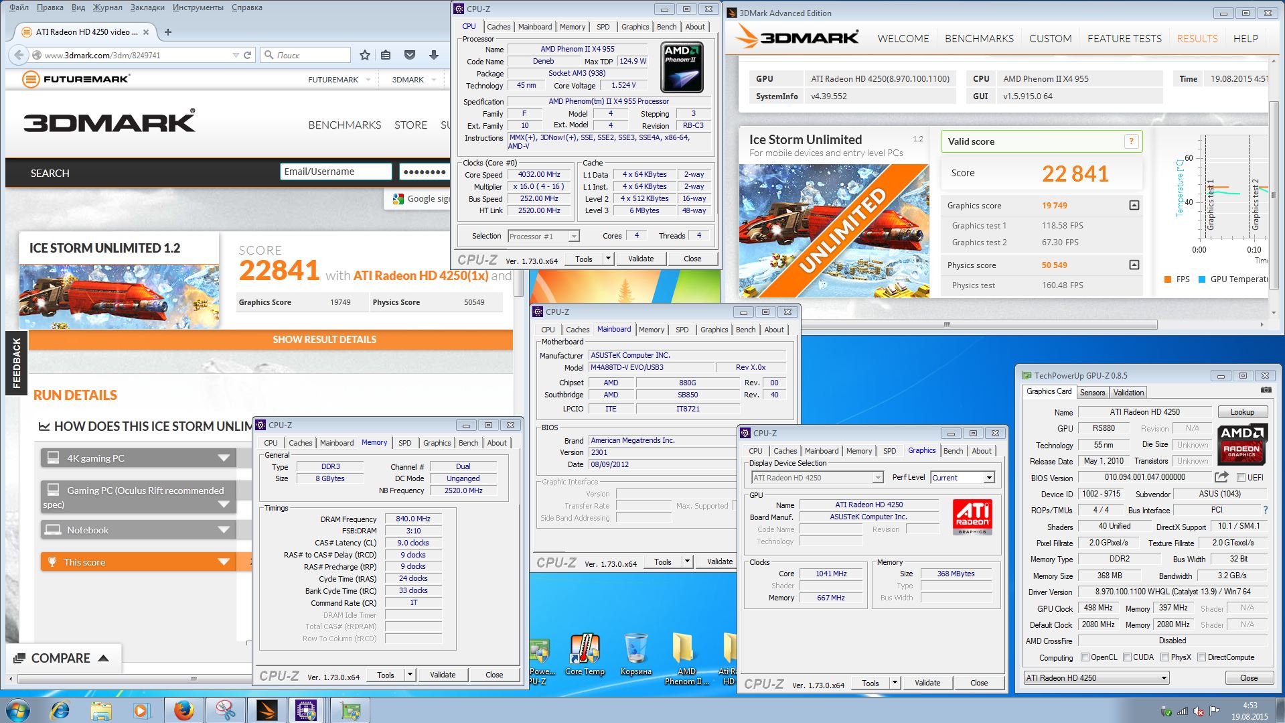Toggle OpenCL checkbox in GPU-Z

[x=1085, y=657]
